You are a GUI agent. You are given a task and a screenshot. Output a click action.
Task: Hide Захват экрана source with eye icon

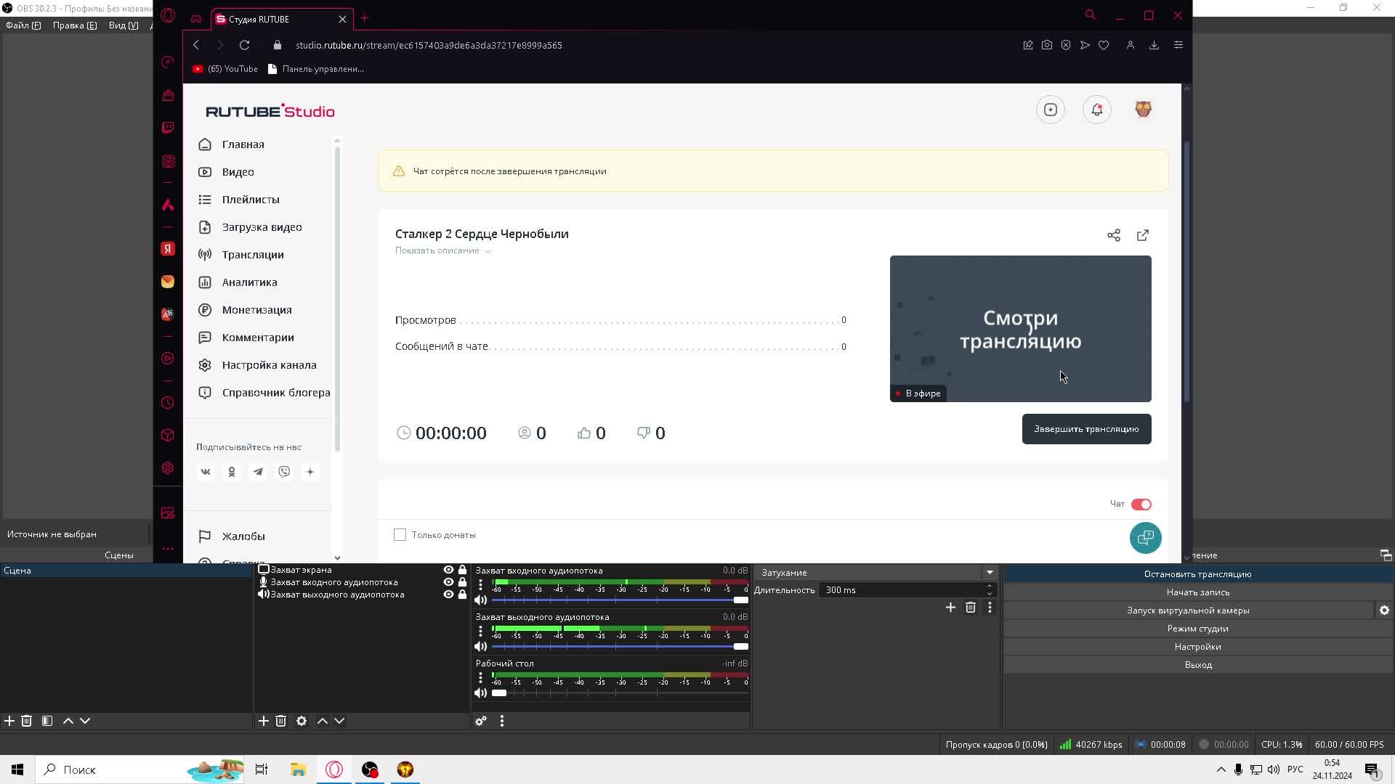click(448, 570)
